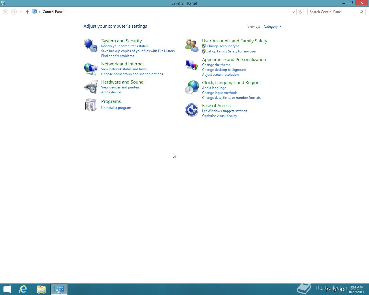
Task: Open the Hardware and Sound printer icon
Action: [x=91, y=87]
